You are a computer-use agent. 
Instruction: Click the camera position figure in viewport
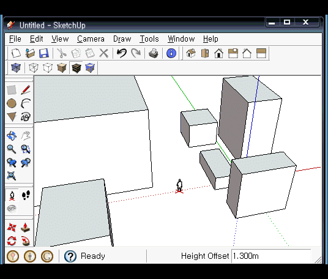click(179, 186)
